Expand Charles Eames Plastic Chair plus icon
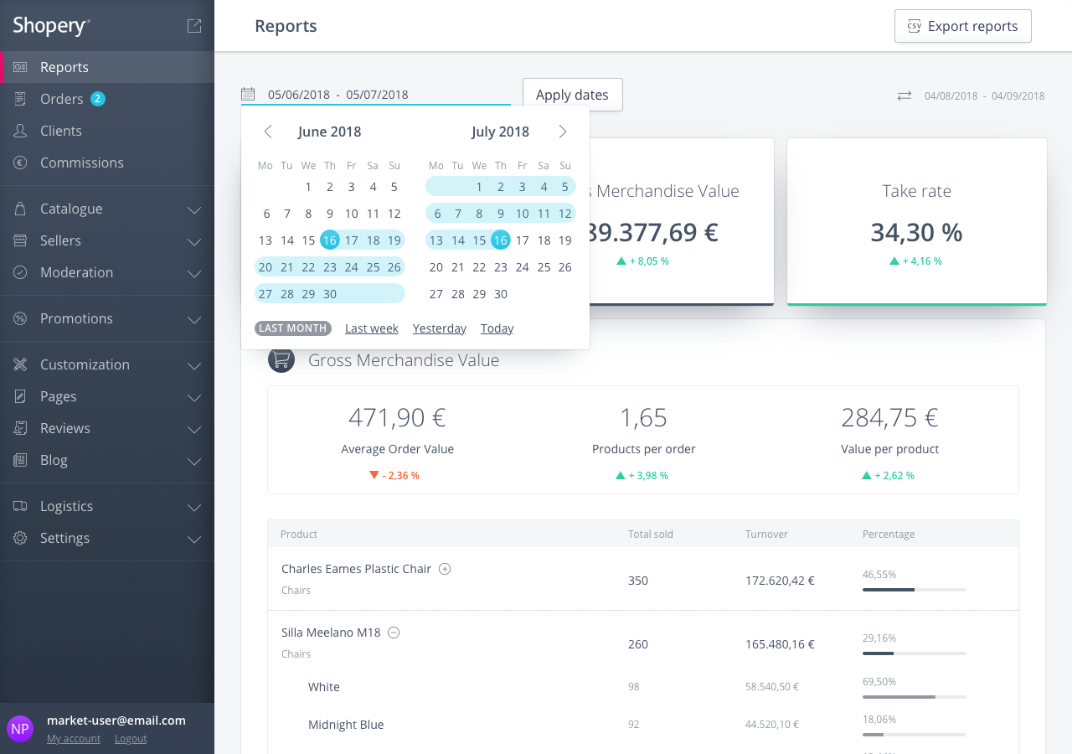The image size is (1072, 754). tap(445, 569)
